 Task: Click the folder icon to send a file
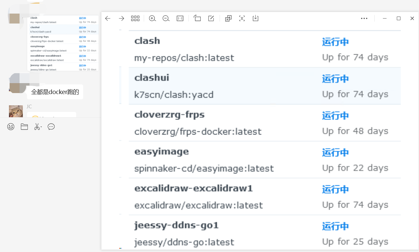[24, 127]
